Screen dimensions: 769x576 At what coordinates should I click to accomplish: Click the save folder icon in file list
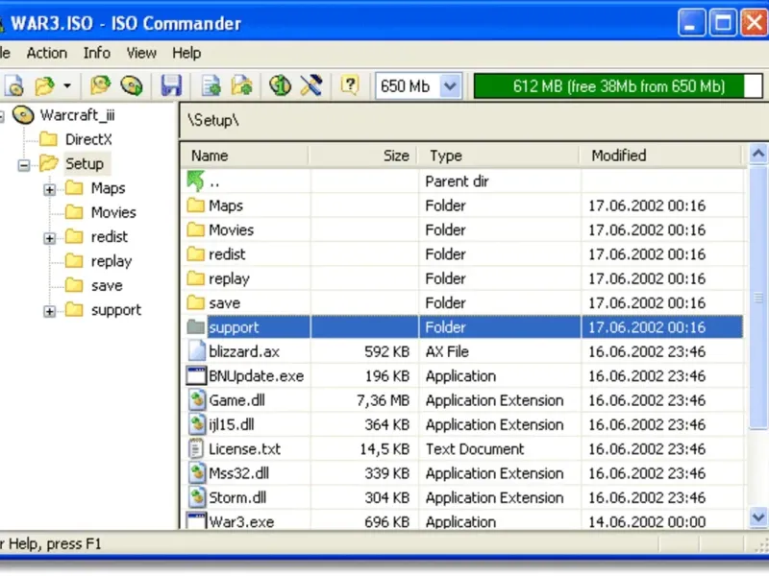(x=196, y=302)
